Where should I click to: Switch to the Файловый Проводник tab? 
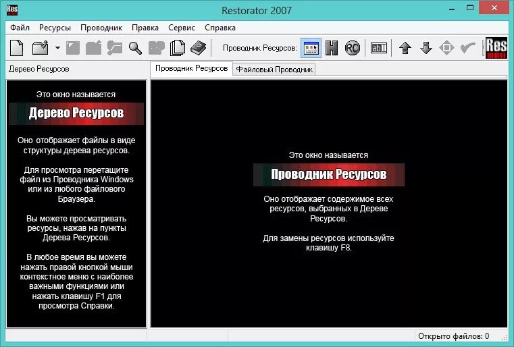274,70
